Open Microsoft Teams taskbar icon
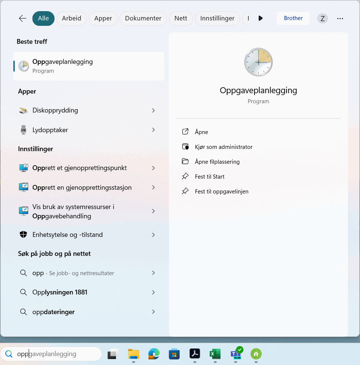360x365 pixels. 236,354
